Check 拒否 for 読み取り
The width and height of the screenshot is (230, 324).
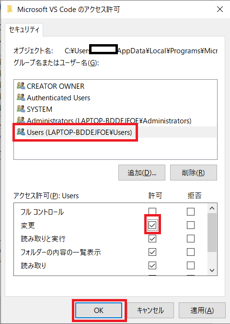191,265
